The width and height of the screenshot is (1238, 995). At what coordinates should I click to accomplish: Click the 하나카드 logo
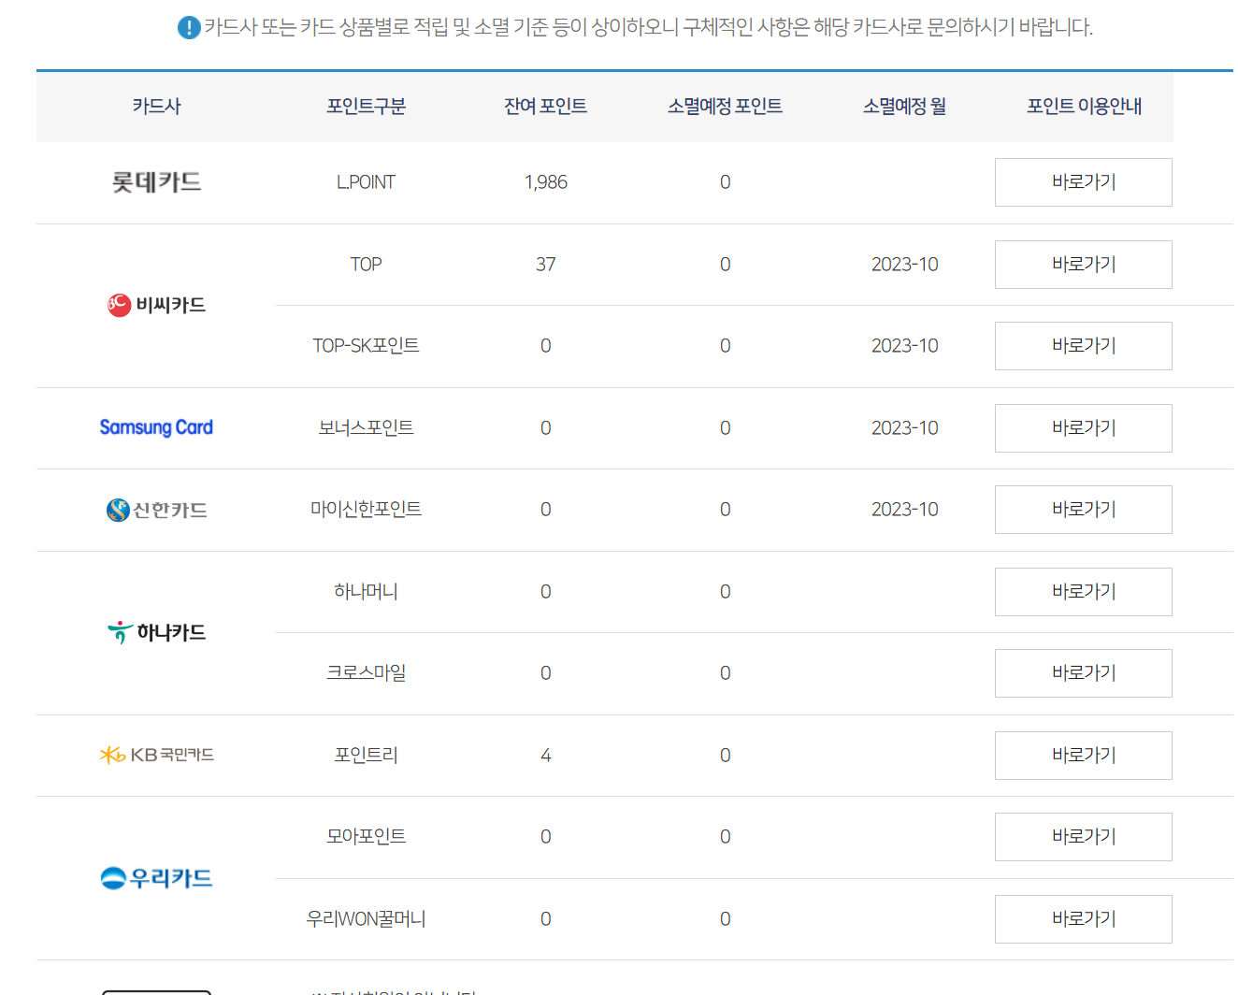tap(156, 631)
